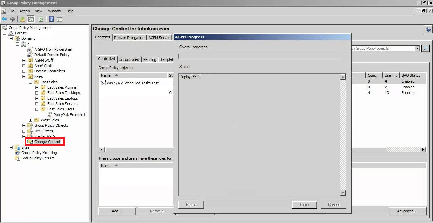Select the Pending tab
Screen dimensions: 433x223
150,59
